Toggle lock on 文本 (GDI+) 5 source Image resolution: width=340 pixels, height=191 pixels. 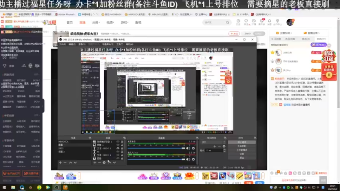coord(122,148)
